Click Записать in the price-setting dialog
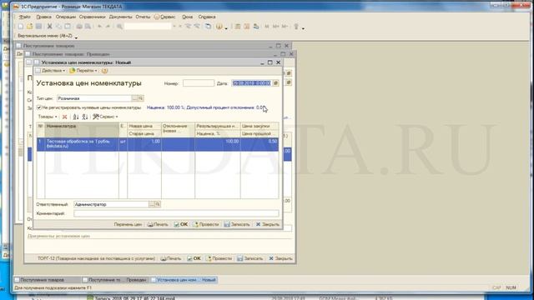The width and height of the screenshot is (534, 300). pyautogui.click(x=237, y=224)
